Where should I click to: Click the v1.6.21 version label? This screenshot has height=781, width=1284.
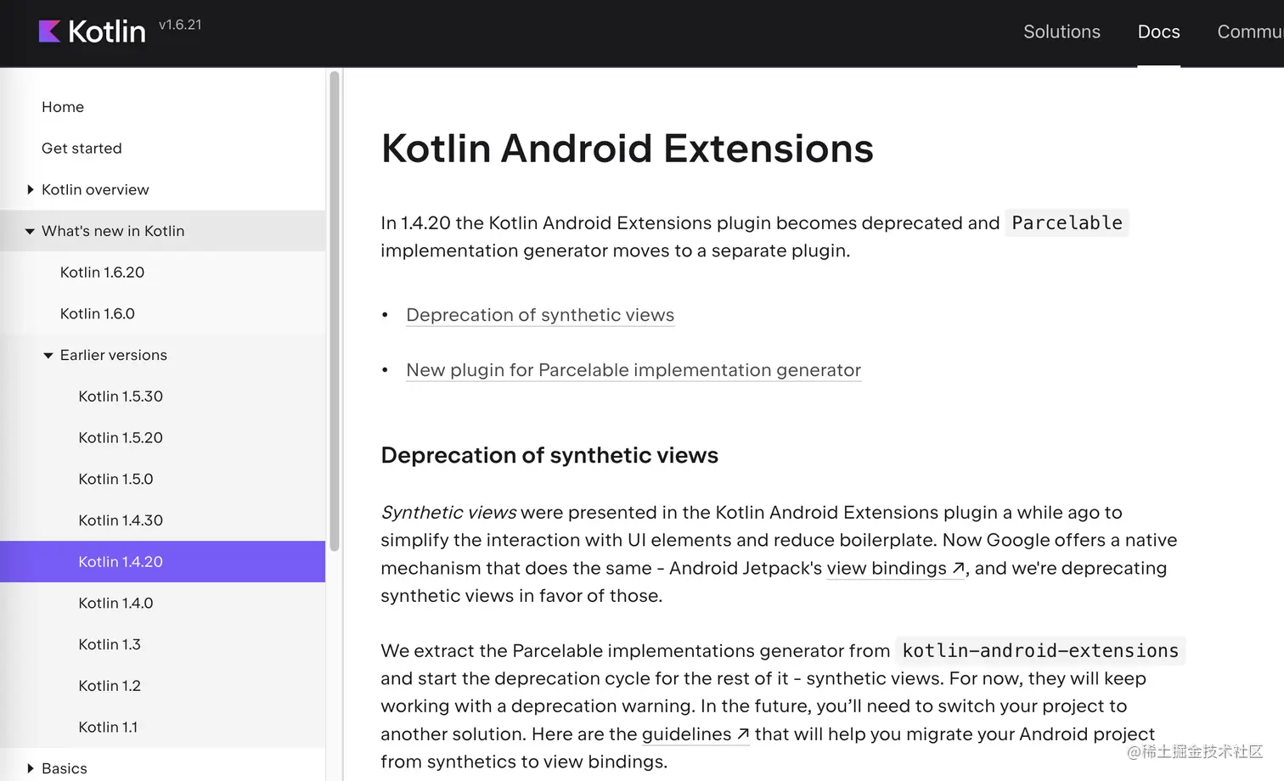coord(180,25)
